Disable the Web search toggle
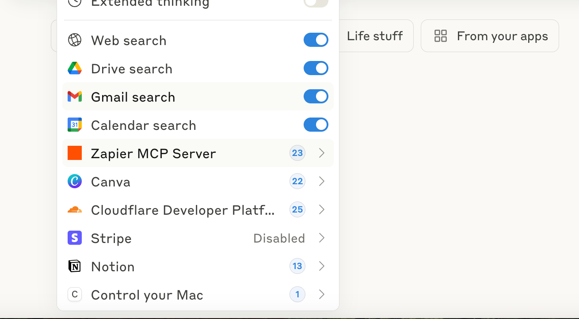579x319 pixels. 316,40
